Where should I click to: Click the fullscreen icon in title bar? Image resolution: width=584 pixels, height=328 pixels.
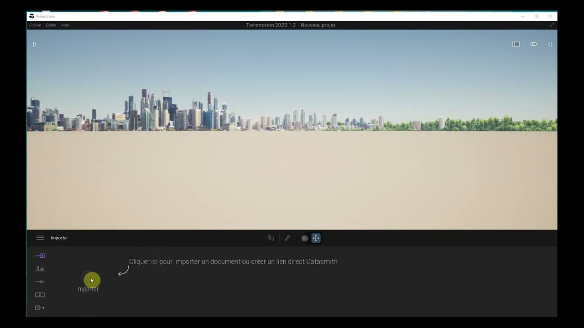pos(552,25)
